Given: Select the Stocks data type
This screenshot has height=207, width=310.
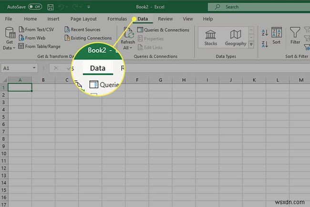Looking at the screenshot, I should coord(210,38).
